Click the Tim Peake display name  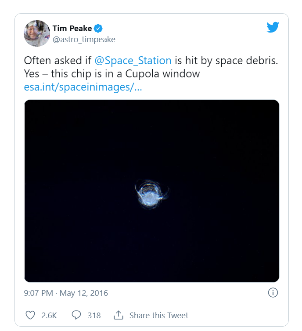coord(72,29)
